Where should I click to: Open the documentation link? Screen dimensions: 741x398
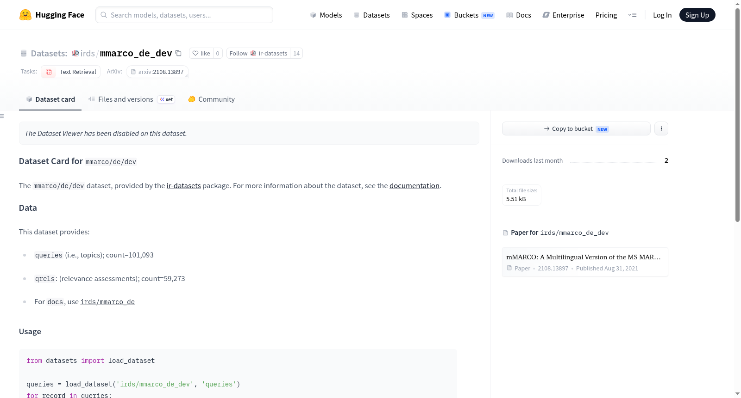(414, 186)
